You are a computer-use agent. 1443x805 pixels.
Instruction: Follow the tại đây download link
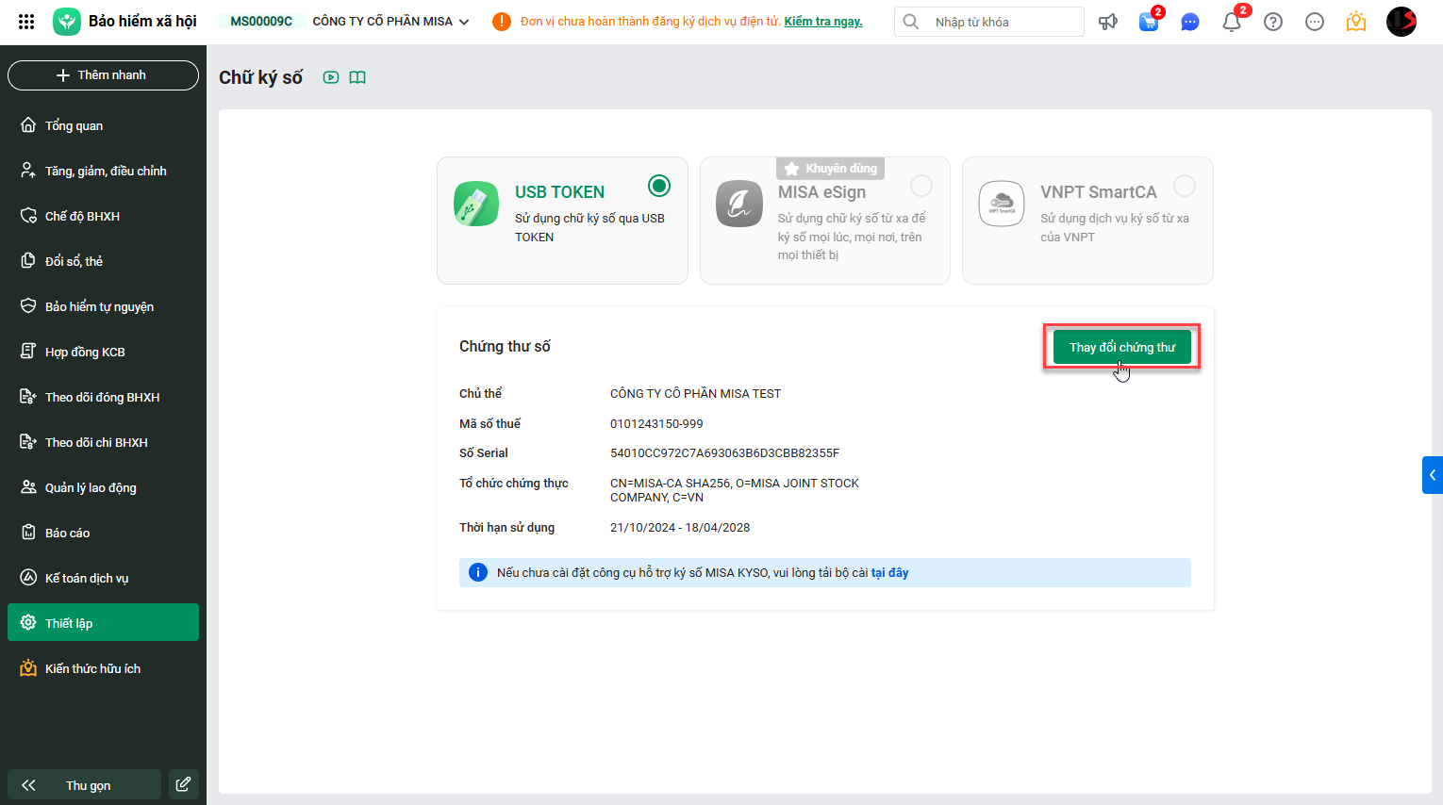click(889, 572)
